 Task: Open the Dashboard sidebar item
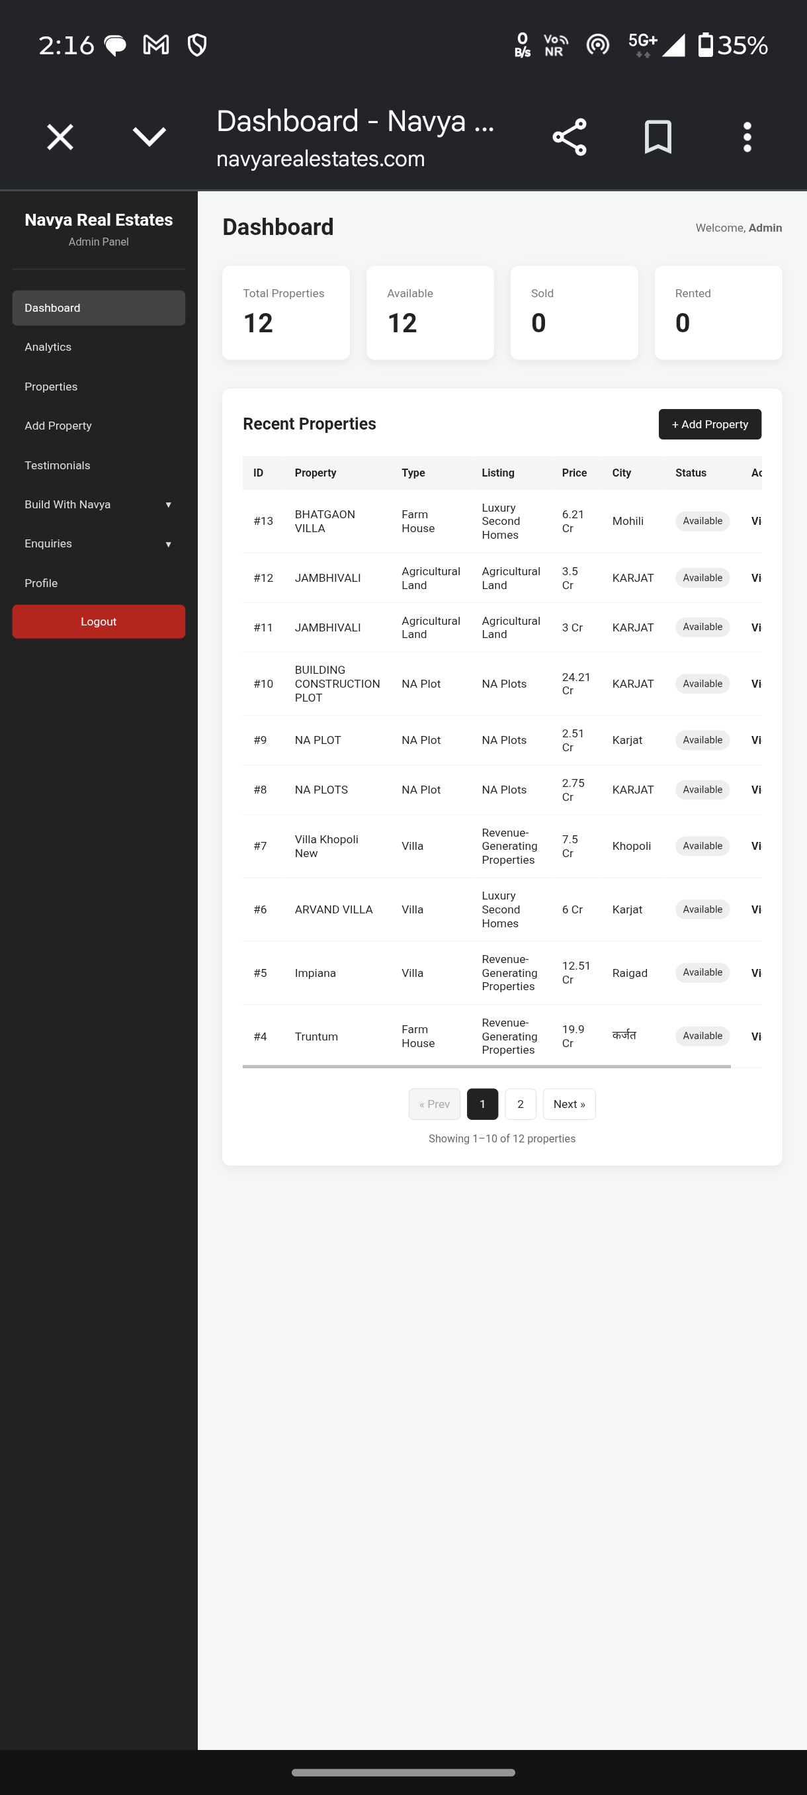click(x=99, y=308)
